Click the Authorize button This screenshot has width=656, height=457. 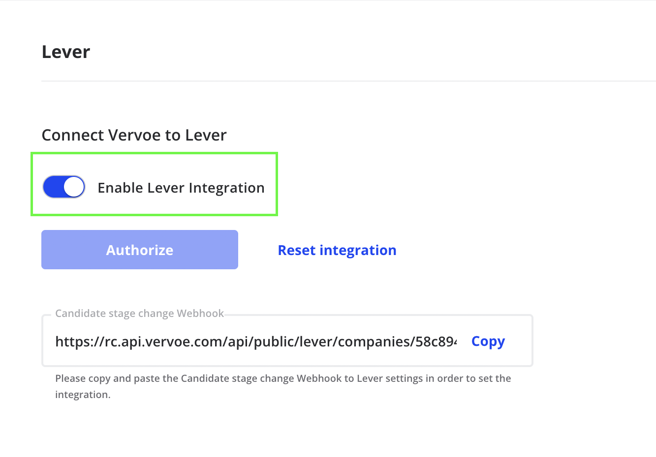pyautogui.click(x=140, y=250)
